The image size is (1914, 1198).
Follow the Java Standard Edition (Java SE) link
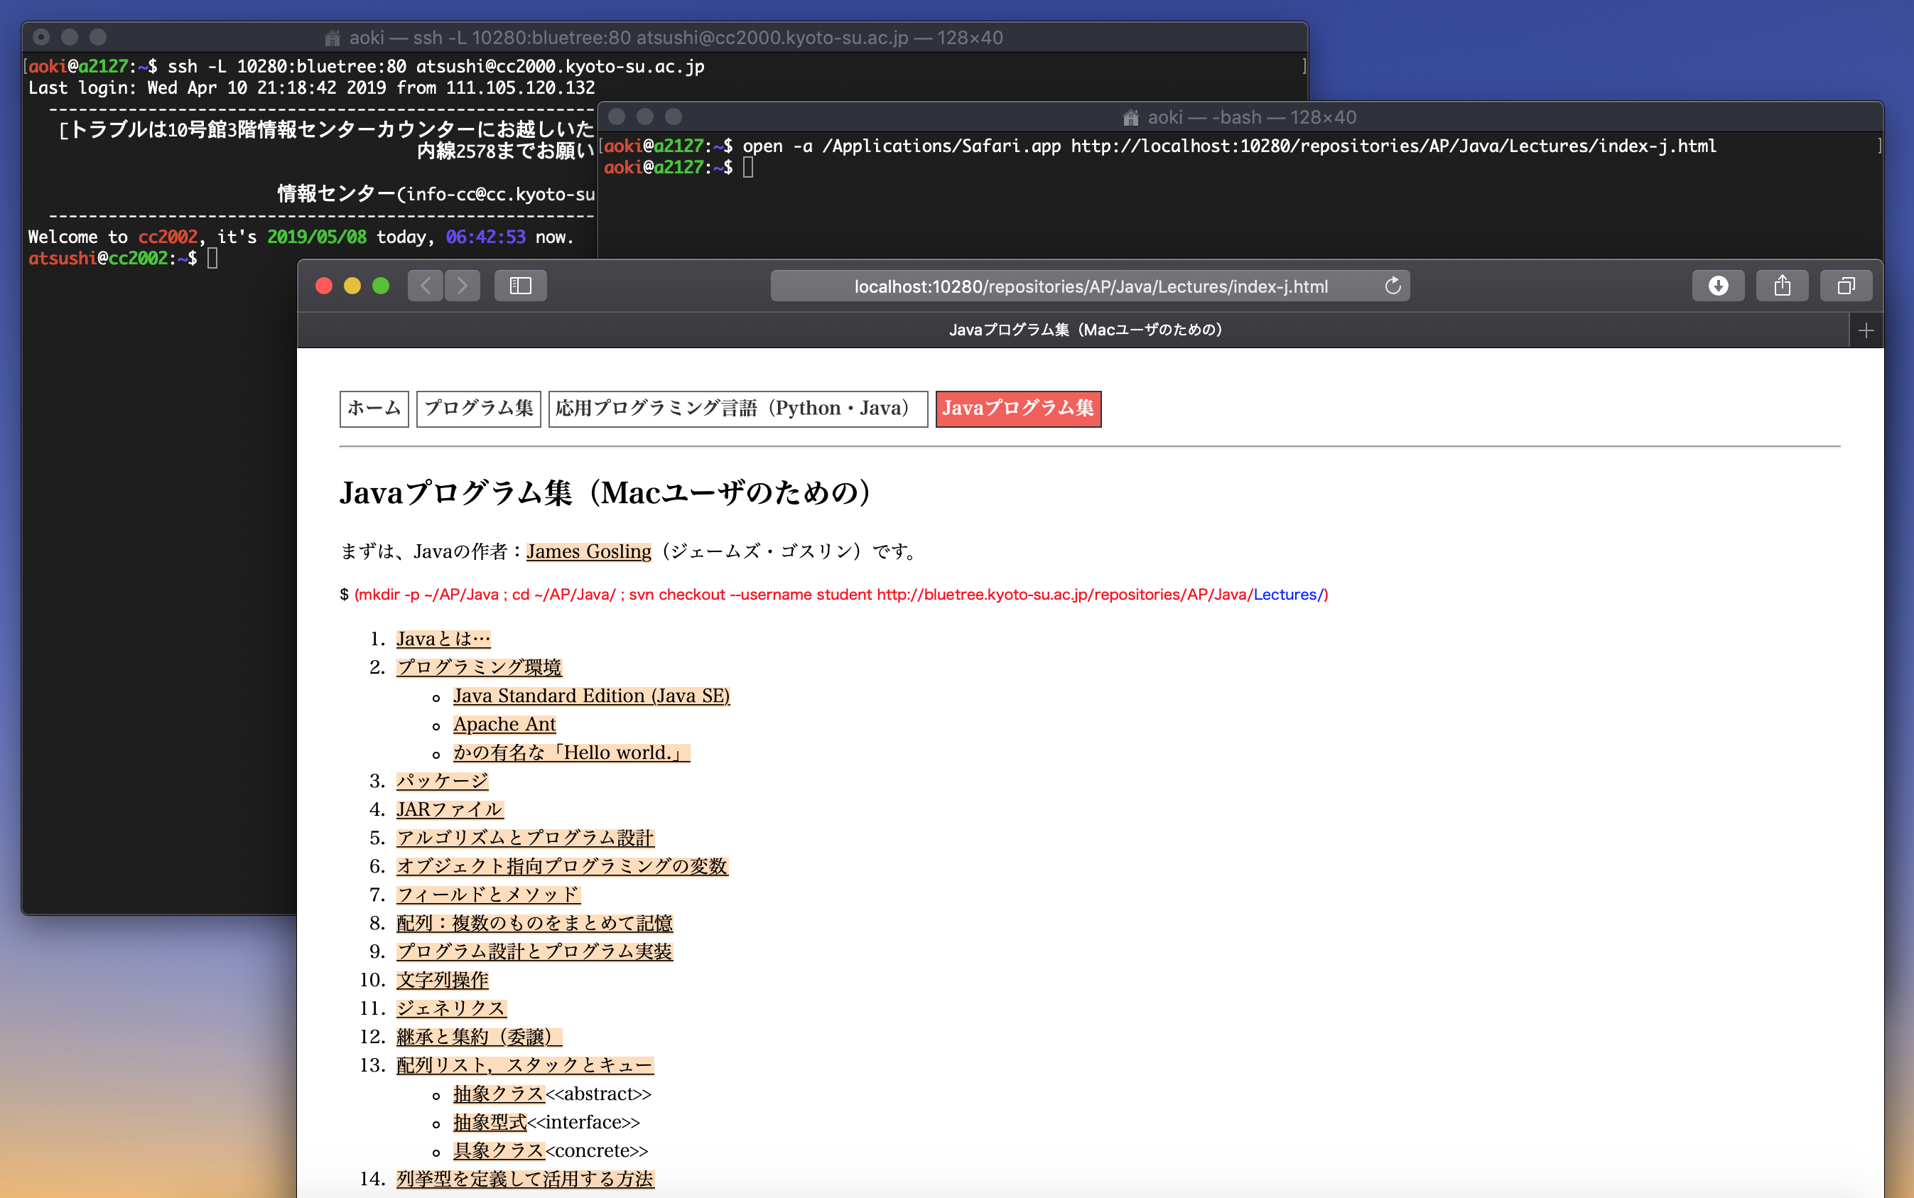click(x=591, y=696)
